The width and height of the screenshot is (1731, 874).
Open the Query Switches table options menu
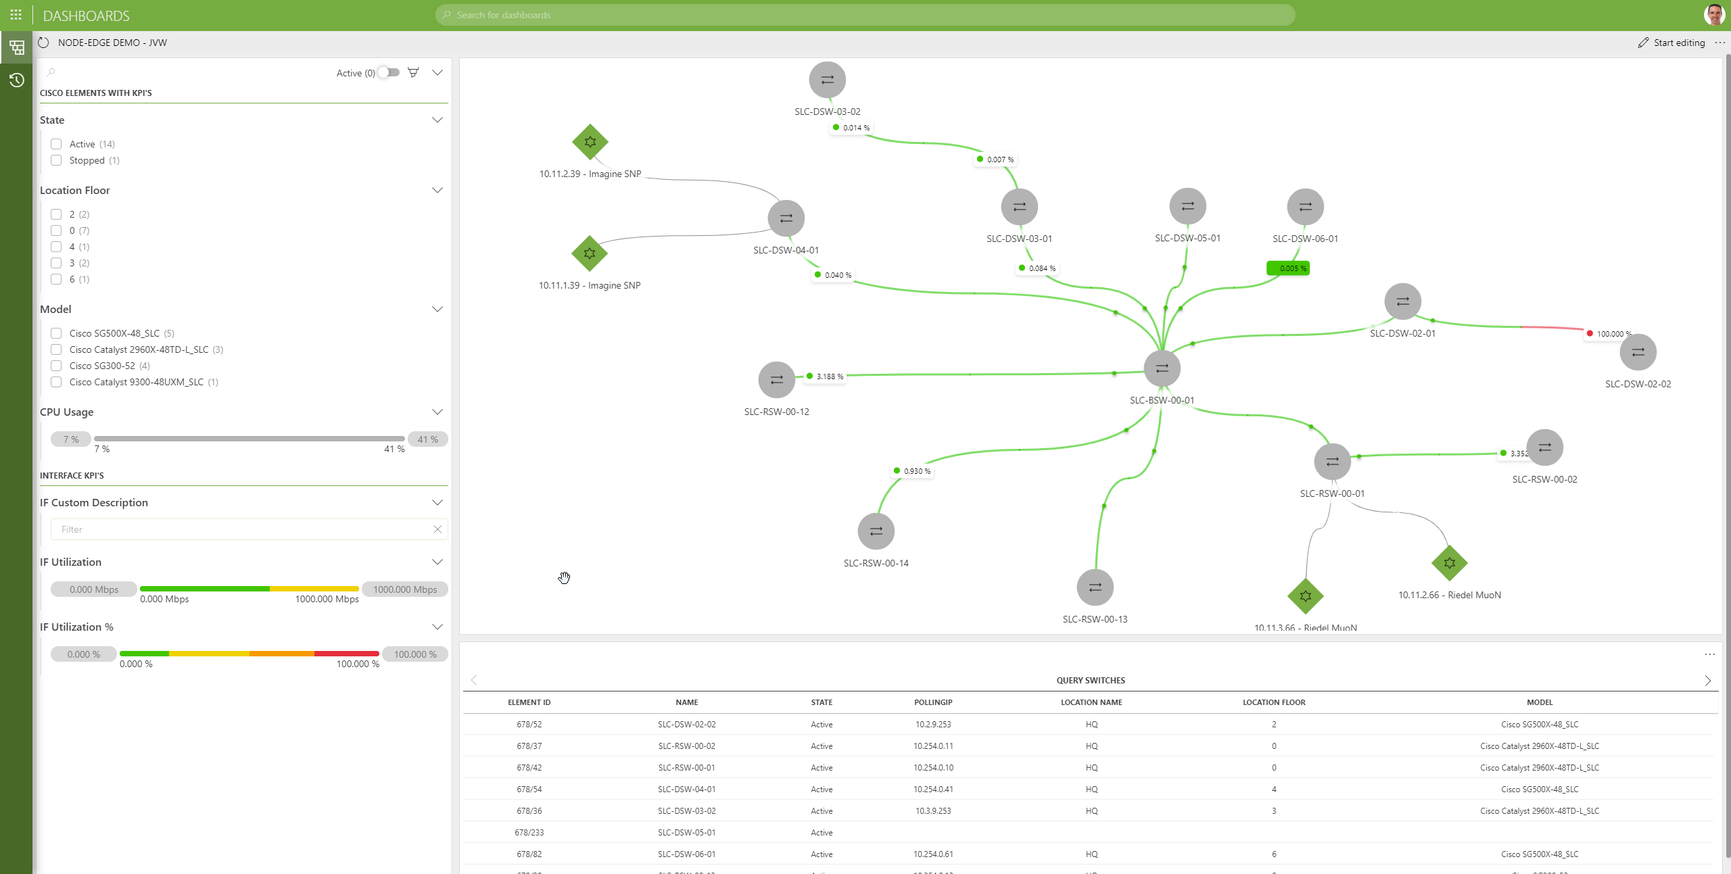tap(1709, 654)
